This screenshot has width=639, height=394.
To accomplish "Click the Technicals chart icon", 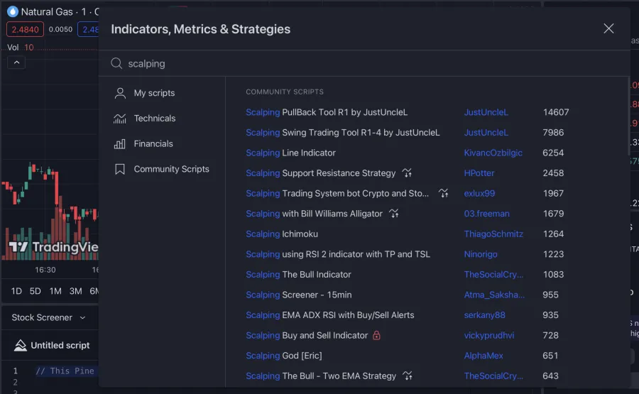I will (120, 119).
